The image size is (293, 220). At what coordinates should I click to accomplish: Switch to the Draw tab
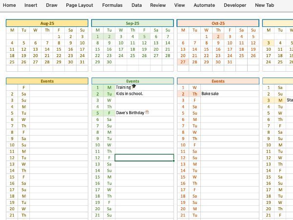52,5
